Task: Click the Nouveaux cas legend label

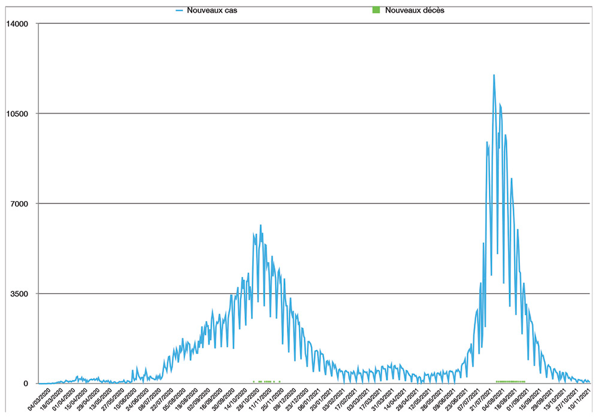Action: [207, 10]
